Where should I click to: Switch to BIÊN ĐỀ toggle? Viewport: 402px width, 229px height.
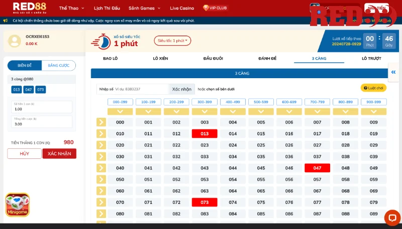point(25,66)
